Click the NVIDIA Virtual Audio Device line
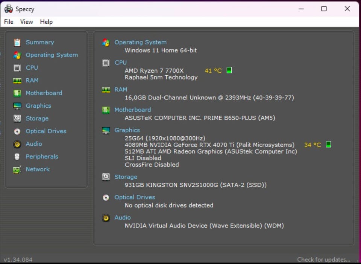This screenshot has width=361, height=264. [x=204, y=226]
